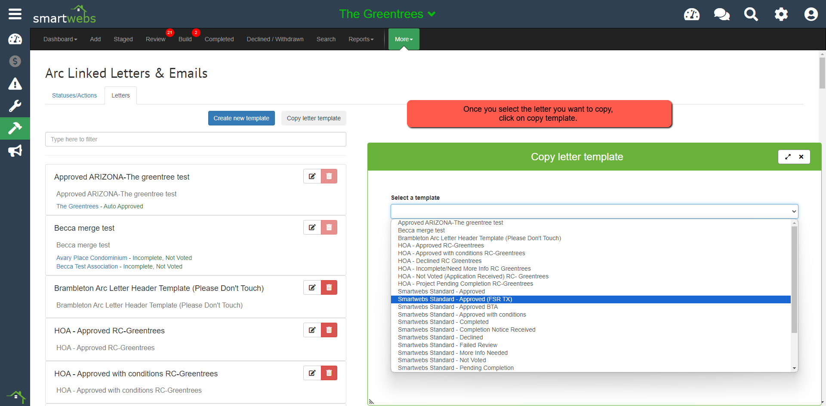
Task: Edit the Approved ARIZONA-The greentree test letter
Action: tap(312, 176)
